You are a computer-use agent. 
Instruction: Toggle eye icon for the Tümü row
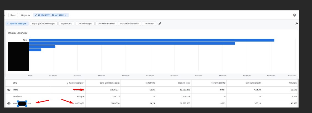click(x=9, y=90)
